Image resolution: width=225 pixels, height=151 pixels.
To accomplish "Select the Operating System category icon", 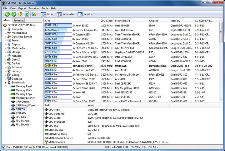I will [9, 37].
